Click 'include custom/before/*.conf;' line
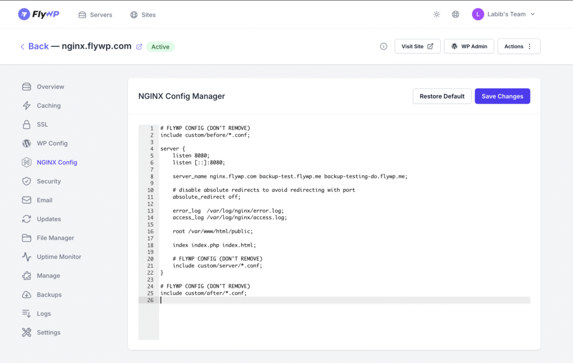The image size is (573, 363). 205,135
